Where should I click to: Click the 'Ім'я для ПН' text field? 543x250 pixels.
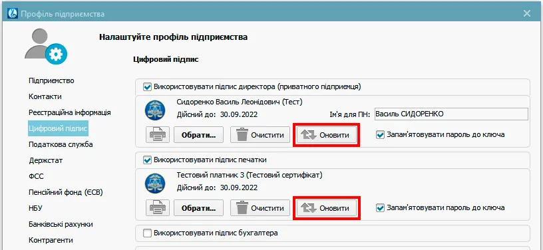pyautogui.click(x=451, y=114)
